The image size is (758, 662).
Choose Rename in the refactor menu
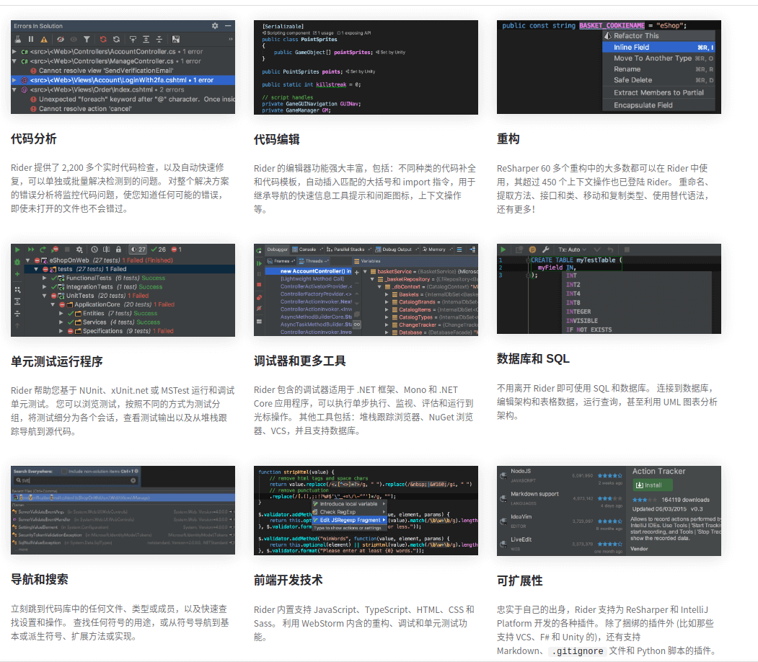[x=658, y=69]
